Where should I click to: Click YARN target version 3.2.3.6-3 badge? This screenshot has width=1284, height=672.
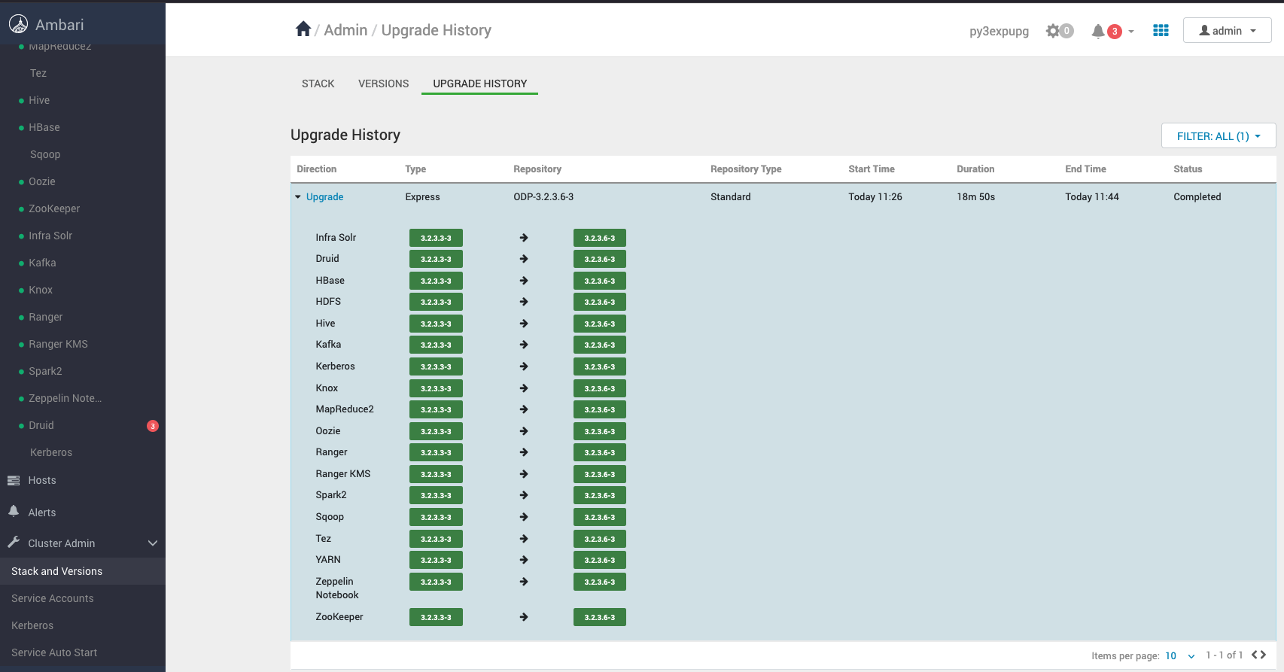point(600,560)
